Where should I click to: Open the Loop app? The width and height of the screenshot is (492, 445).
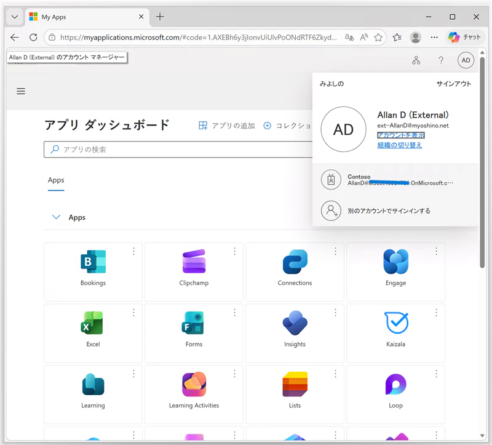(x=395, y=394)
